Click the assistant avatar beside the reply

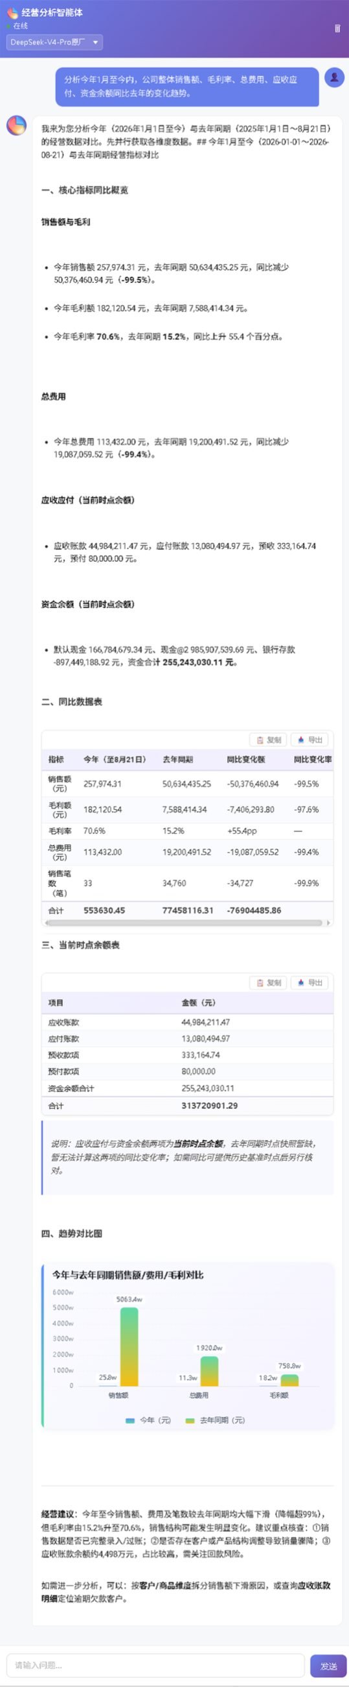(x=16, y=125)
